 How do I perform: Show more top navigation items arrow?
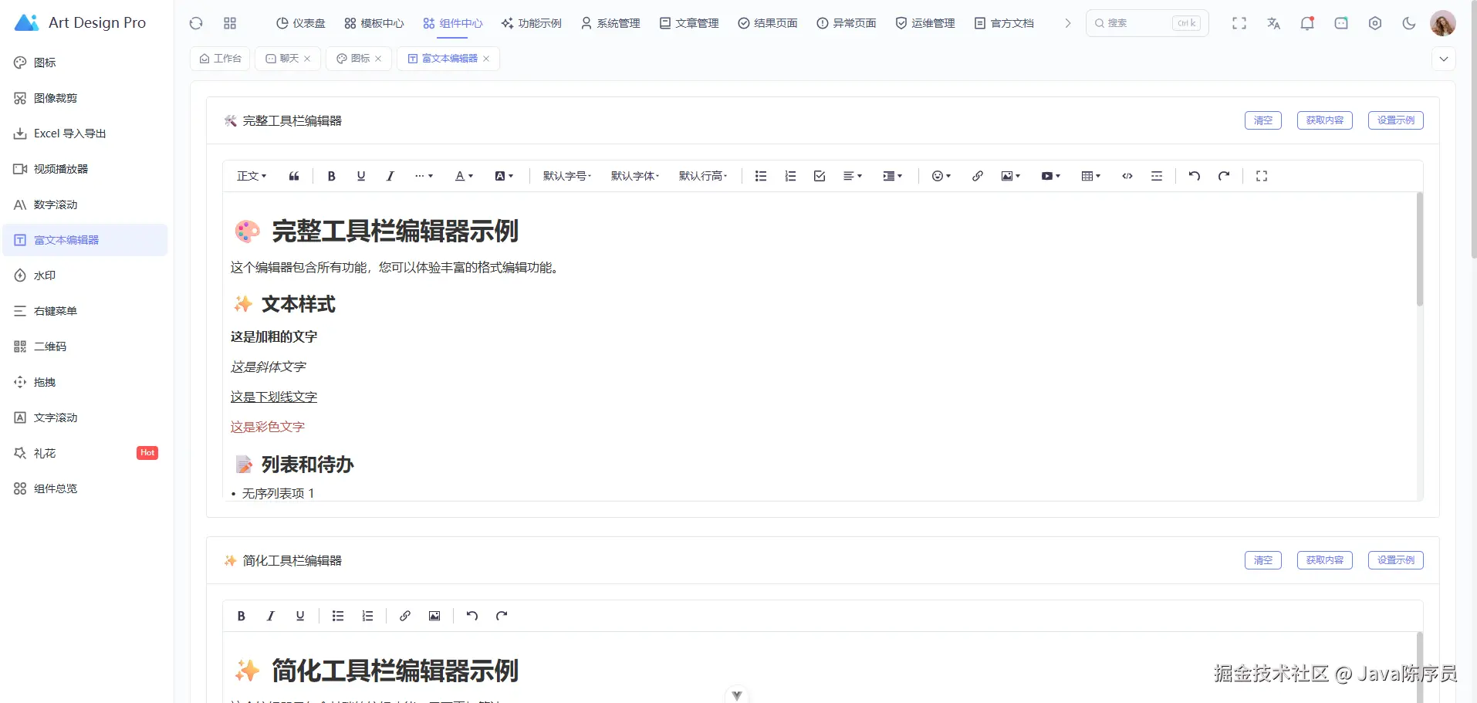[1068, 23]
